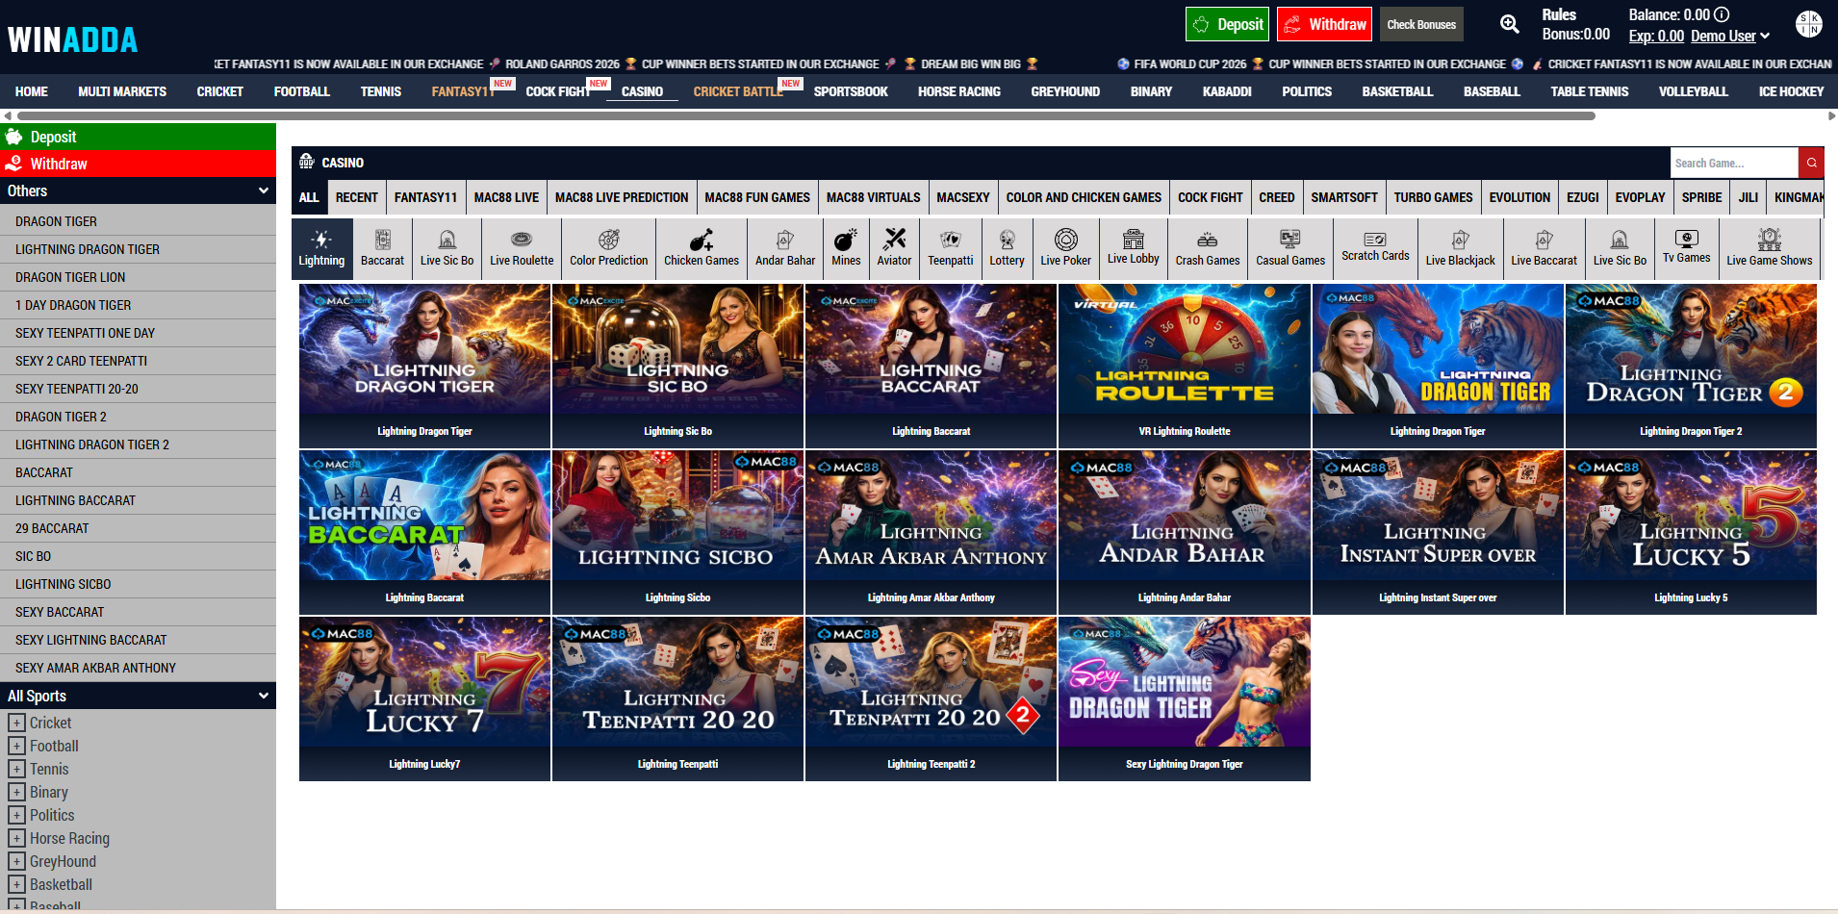Expand the Cricket sports tree item

click(x=16, y=723)
